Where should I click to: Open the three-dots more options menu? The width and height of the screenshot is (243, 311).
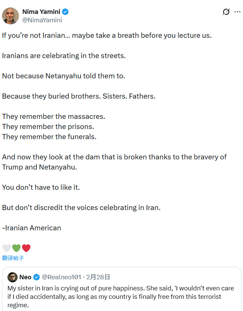237,11
